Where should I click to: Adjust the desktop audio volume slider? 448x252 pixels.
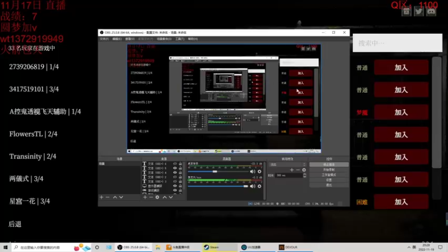215,171
